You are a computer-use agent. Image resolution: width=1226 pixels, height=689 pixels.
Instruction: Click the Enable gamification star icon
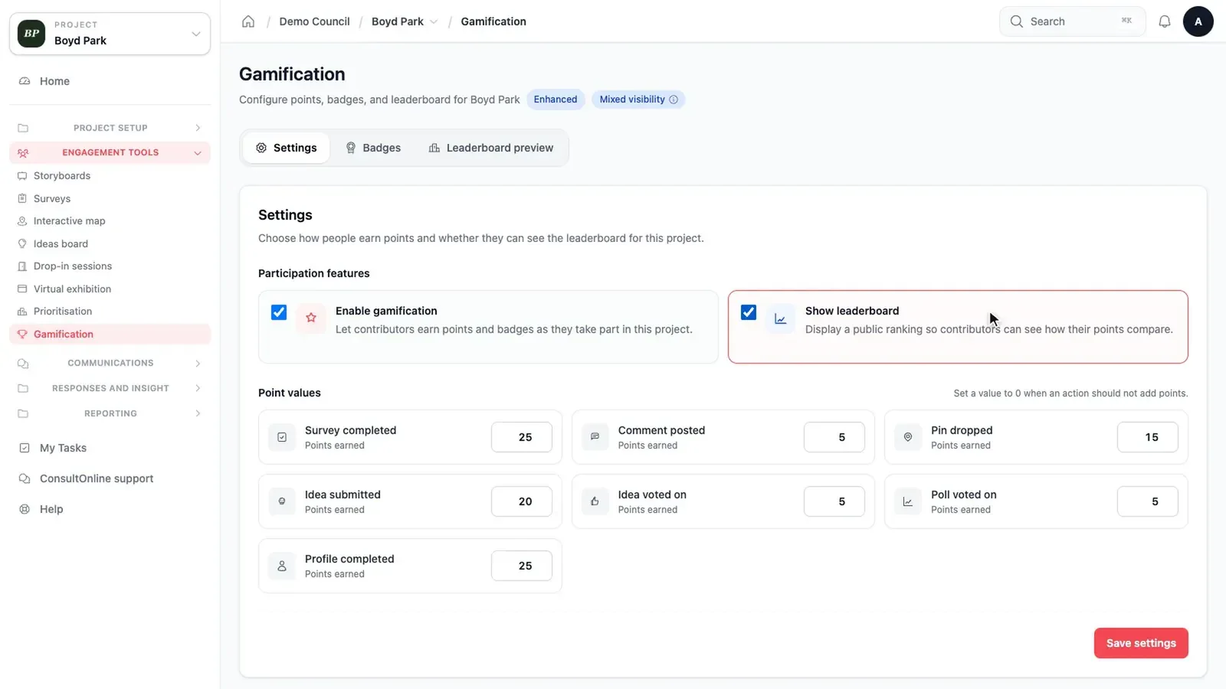[311, 318]
